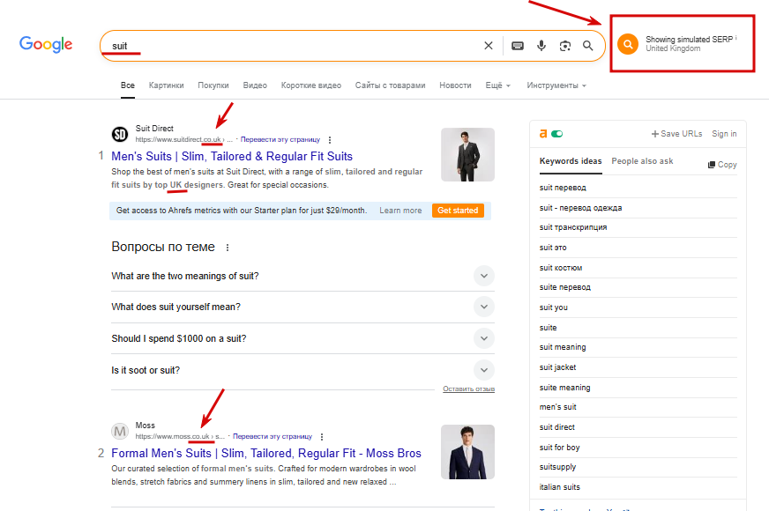
Task: Switch to People also ask tab
Action: [x=642, y=161]
